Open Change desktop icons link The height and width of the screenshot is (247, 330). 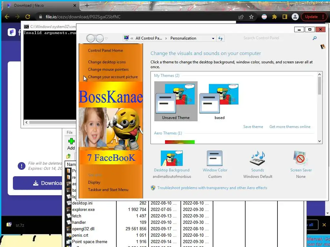click(107, 62)
